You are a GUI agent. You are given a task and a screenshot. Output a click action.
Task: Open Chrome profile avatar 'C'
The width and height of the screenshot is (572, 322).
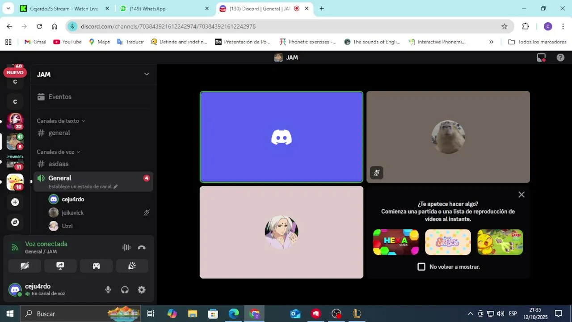[548, 26]
